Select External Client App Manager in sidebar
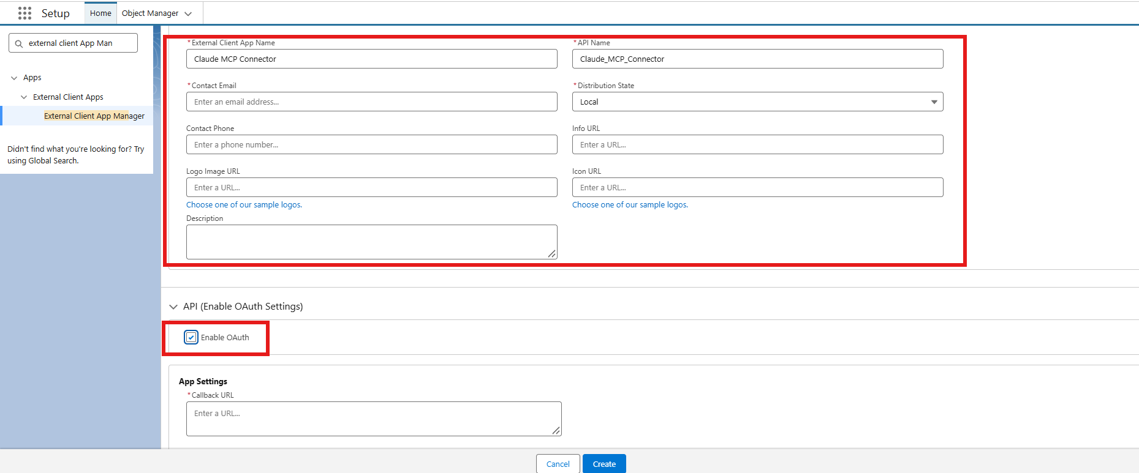 click(x=94, y=116)
